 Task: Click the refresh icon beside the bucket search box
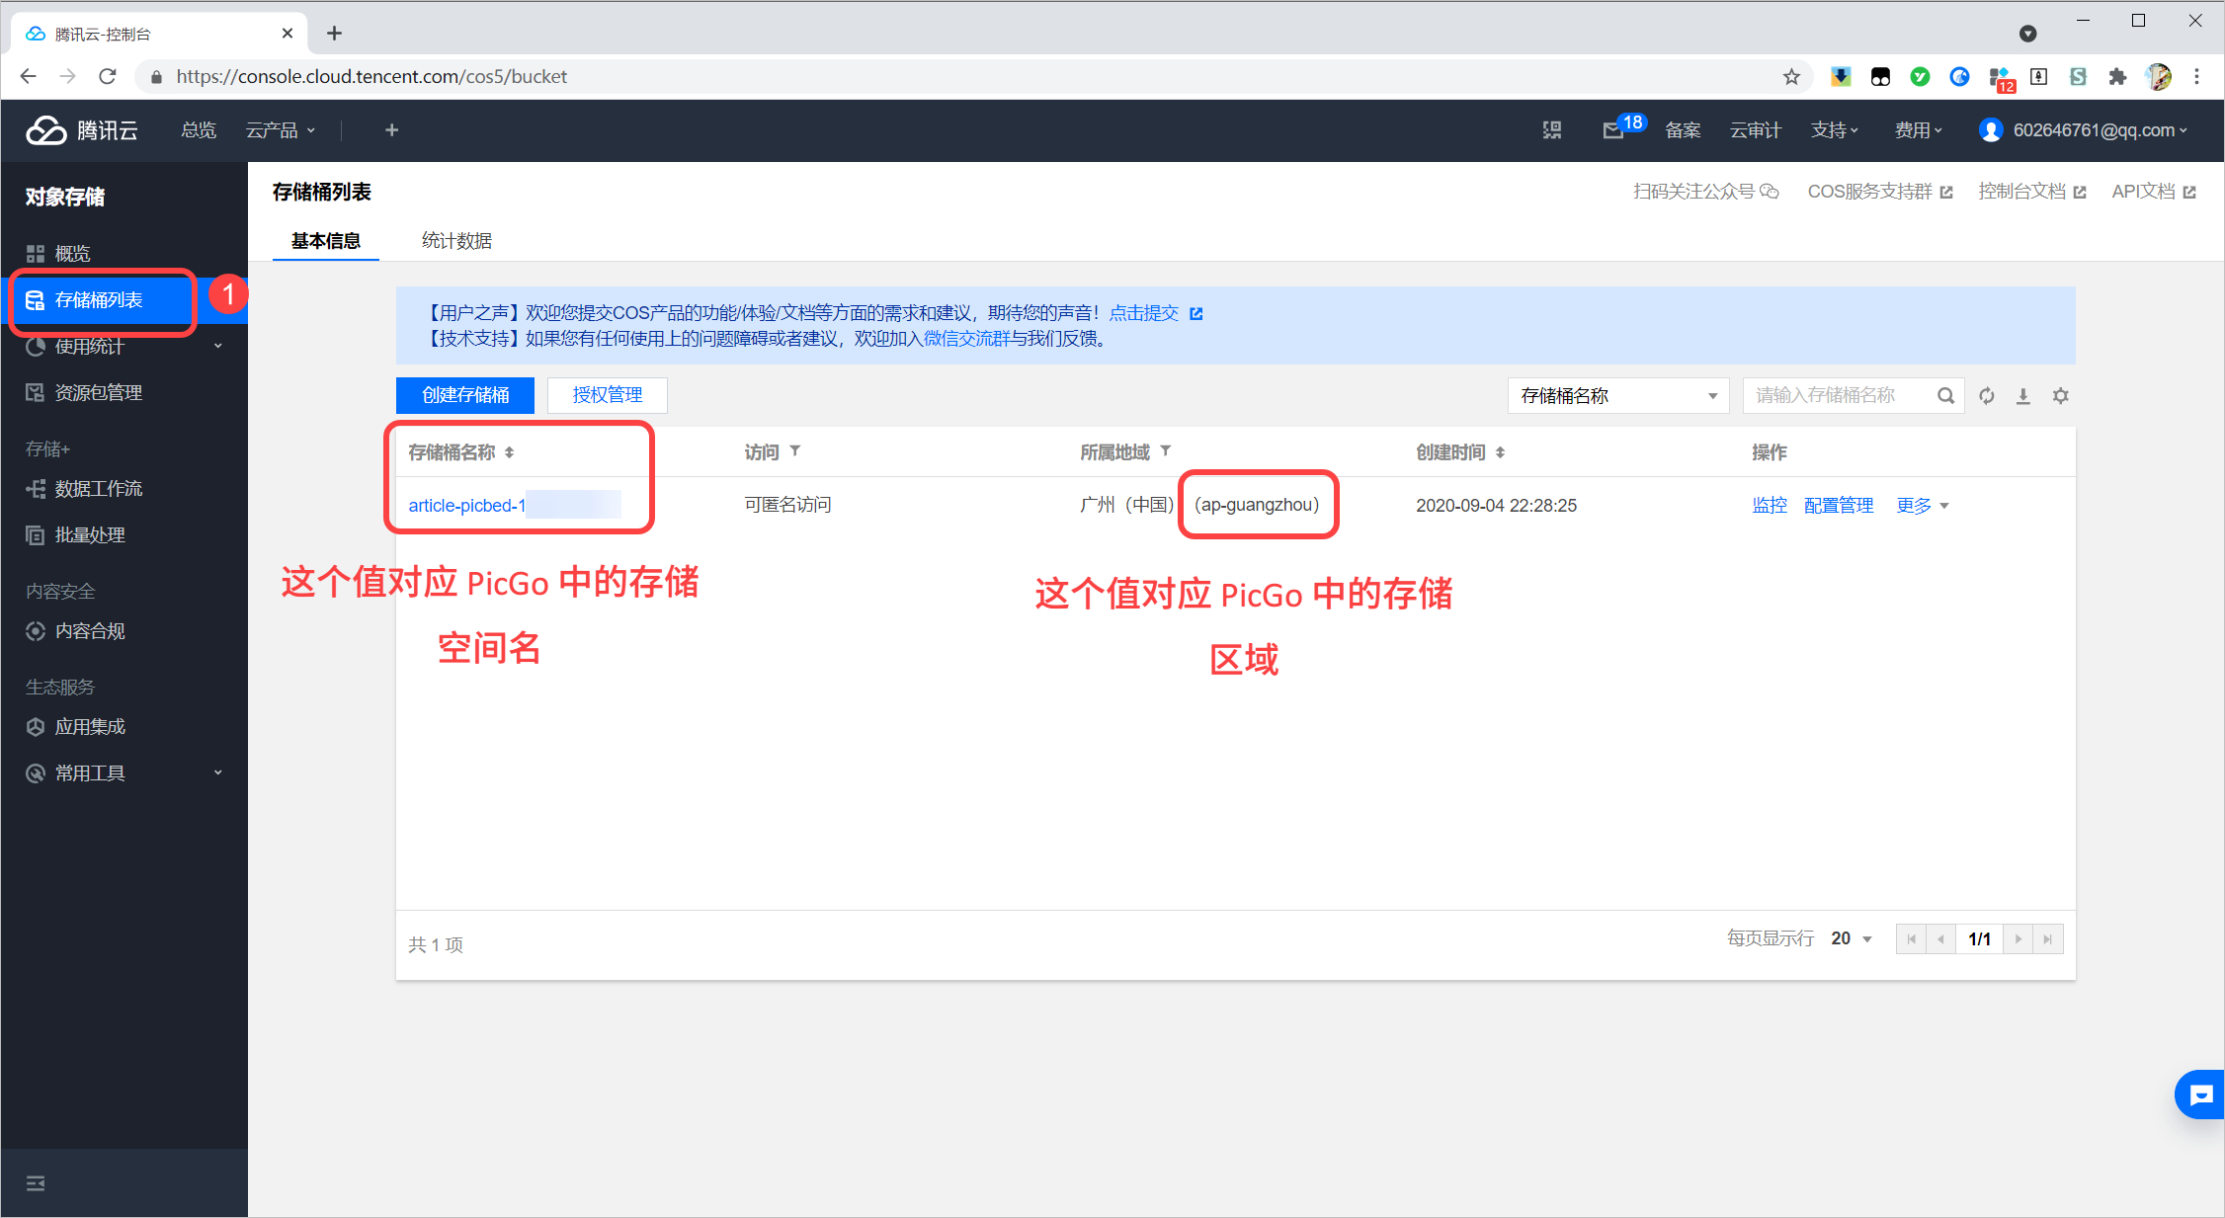point(1986,396)
